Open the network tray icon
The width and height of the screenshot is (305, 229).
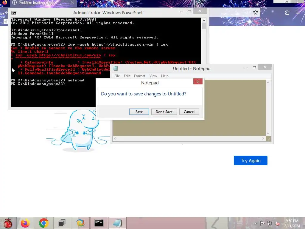tap(270, 223)
